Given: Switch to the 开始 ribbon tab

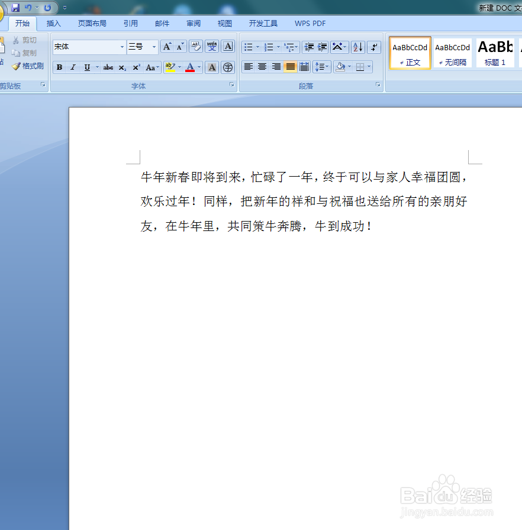Looking at the screenshot, I should 22,23.
